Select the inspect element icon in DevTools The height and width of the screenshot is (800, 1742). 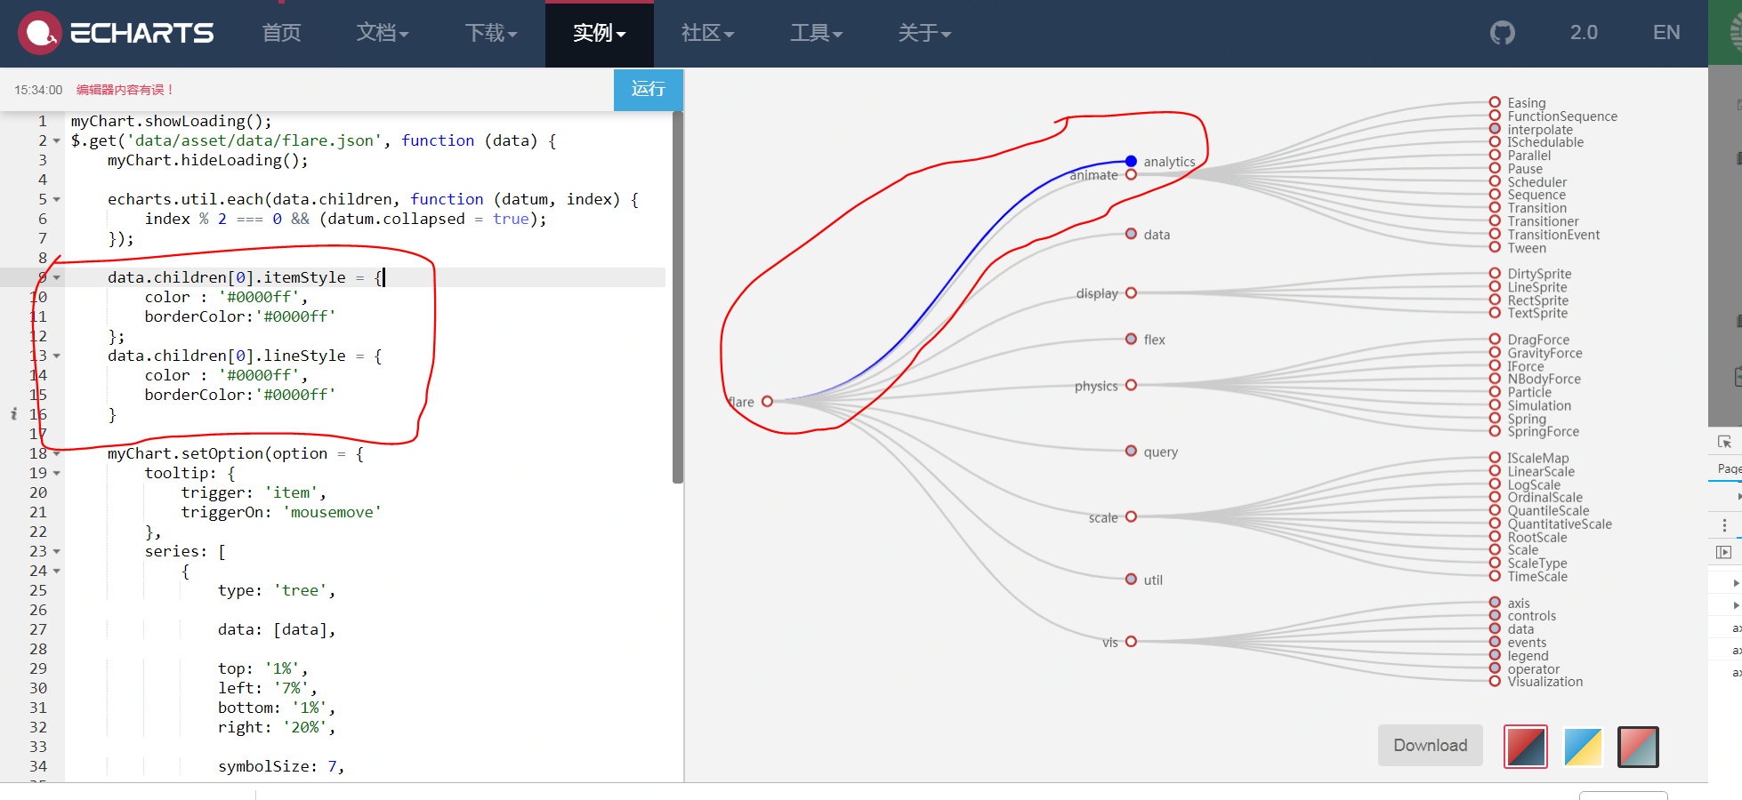[x=1723, y=441]
